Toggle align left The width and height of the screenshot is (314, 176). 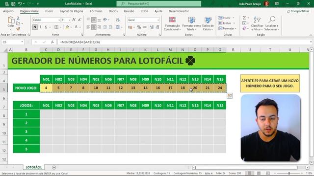pos(88,27)
